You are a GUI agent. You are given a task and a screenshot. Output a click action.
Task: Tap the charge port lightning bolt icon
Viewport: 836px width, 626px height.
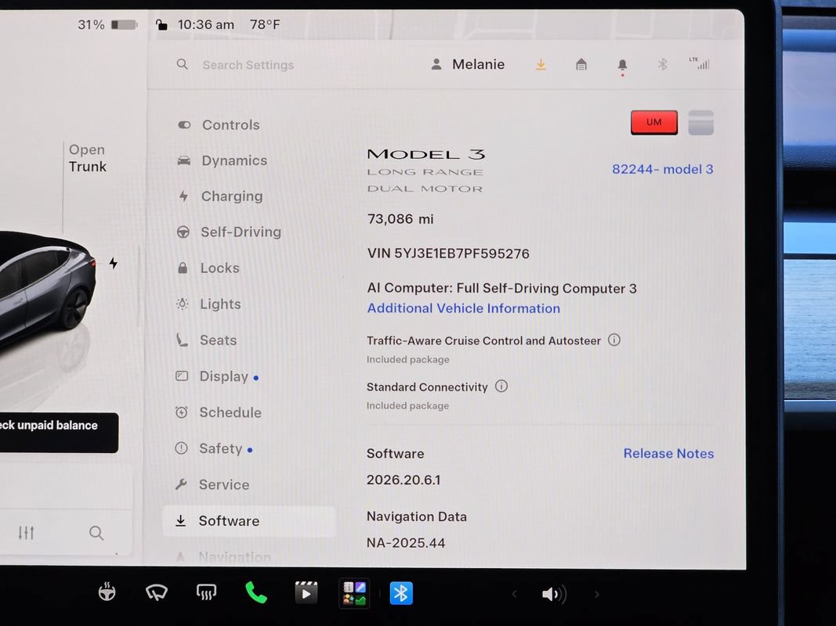113,263
